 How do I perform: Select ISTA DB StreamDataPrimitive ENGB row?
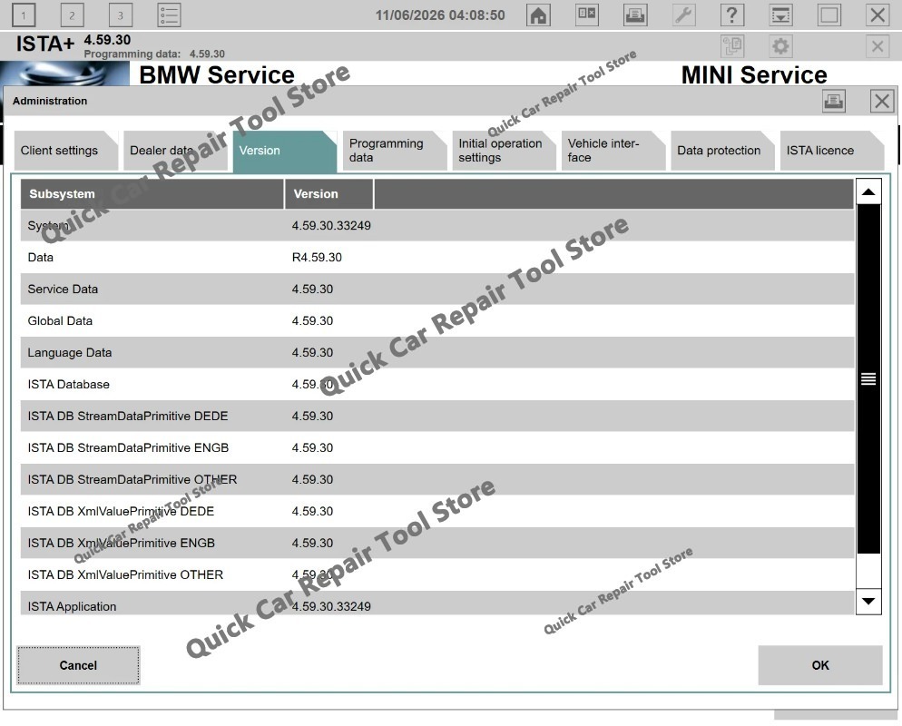437,447
